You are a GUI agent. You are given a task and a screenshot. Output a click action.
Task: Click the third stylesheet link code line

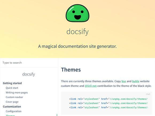108,107
